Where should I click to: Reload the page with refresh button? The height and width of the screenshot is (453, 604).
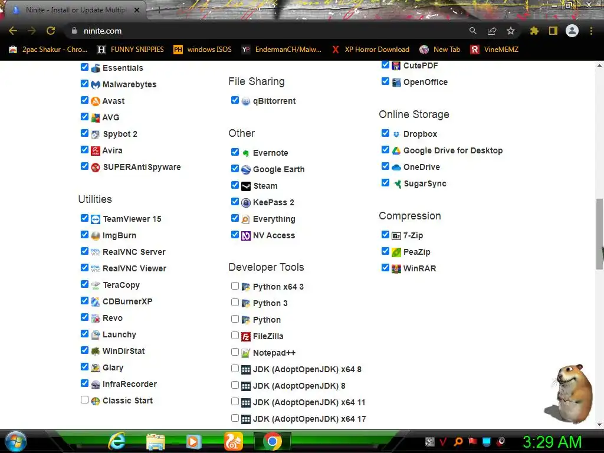click(x=51, y=31)
